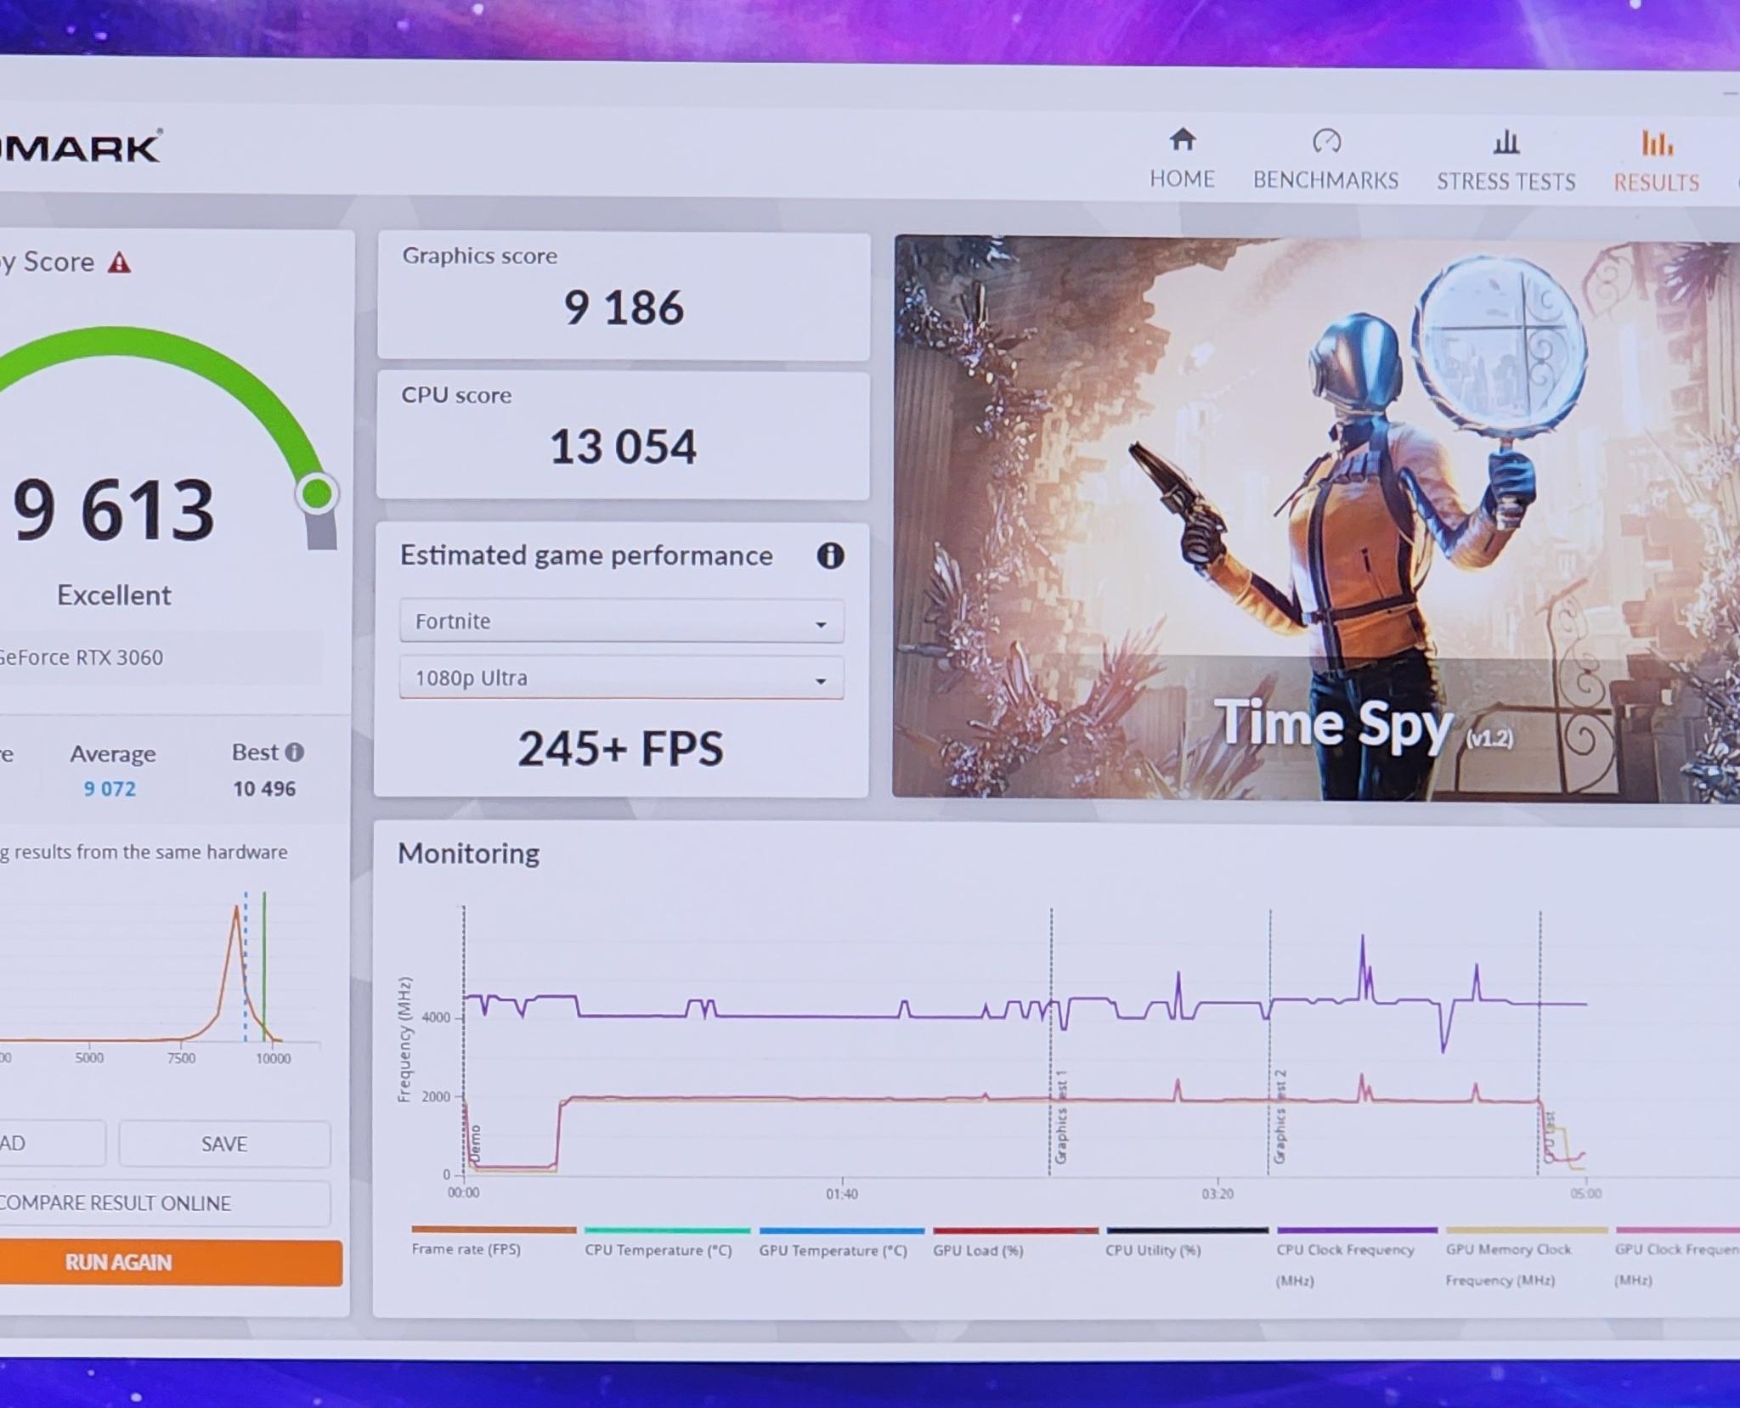
Task: Toggle CPU Utility (%) legend series
Action: (1187, 1243)
